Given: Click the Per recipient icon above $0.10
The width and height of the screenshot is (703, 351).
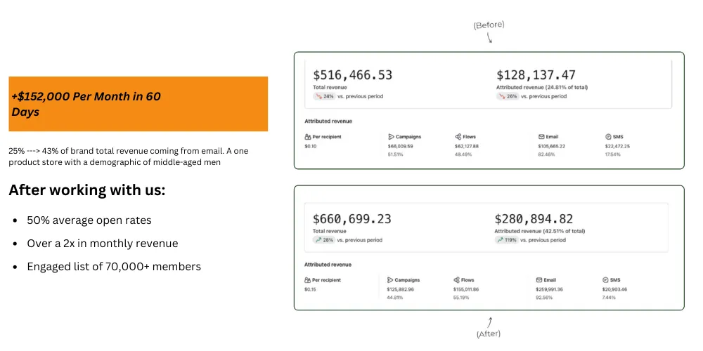Looking at the screenshot, I should (x=308, y=137).
